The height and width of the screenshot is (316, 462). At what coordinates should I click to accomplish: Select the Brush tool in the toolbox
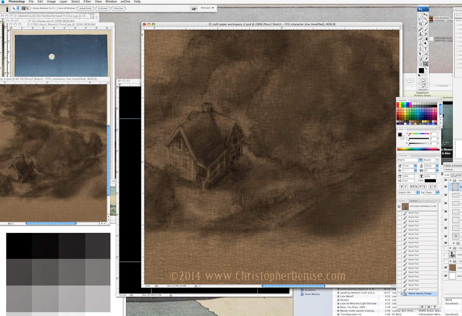(x=426, y=29)
